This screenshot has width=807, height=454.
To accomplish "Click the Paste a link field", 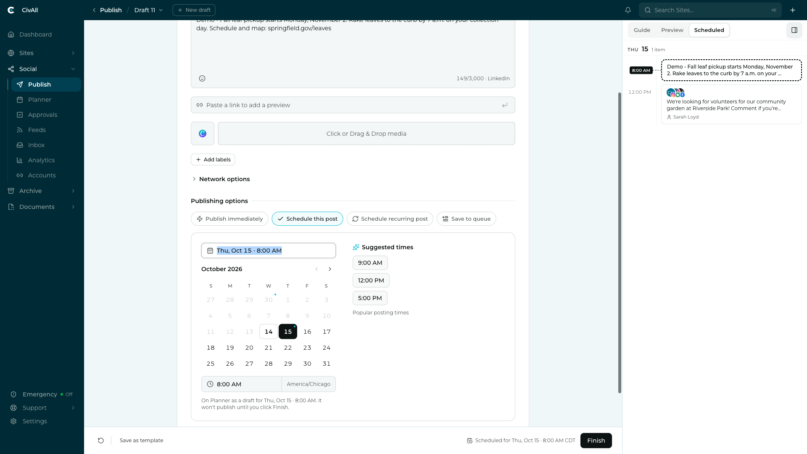I will (353, 105).
